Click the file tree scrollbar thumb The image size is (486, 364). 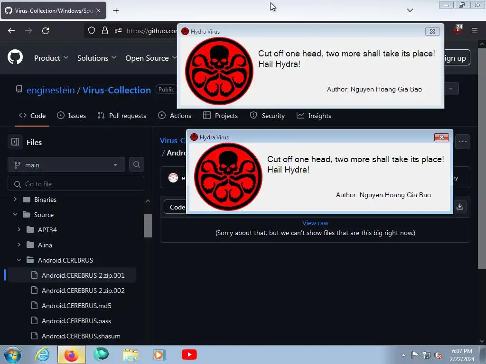tap(148, 226)
